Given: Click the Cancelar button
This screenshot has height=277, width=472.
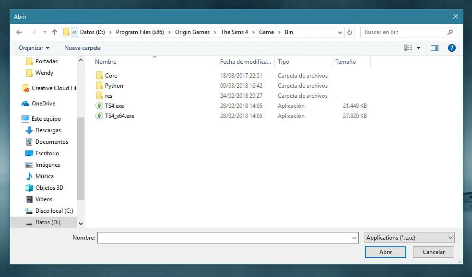Looking at the screenshot, I should 434,252.
